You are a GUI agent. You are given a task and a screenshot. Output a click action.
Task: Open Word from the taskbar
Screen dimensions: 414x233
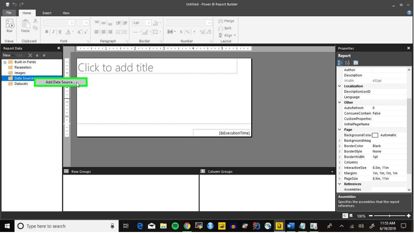(x=291, y=226)
